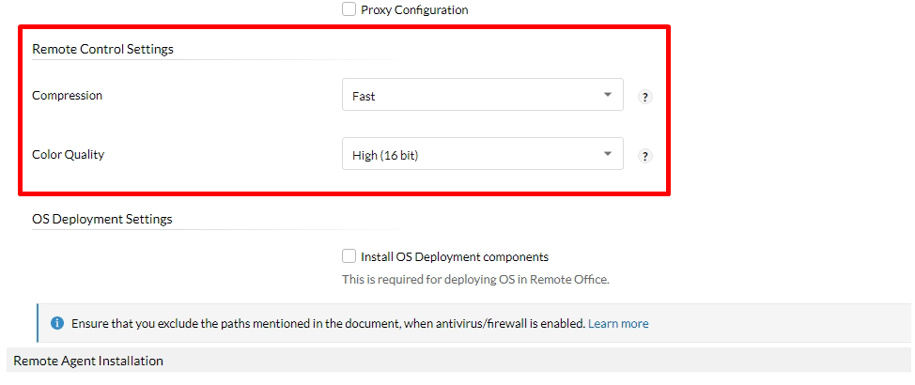Open the Learn more link
This screenshot has height=385, width=915.
[x=618, y=323]
